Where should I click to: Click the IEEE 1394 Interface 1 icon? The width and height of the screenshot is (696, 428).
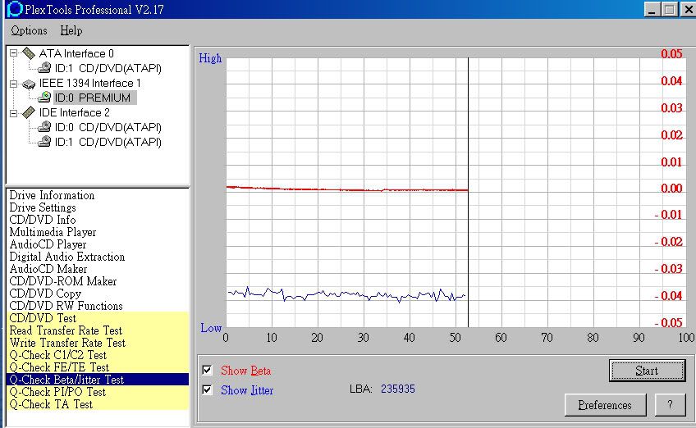tap(29, 84)
